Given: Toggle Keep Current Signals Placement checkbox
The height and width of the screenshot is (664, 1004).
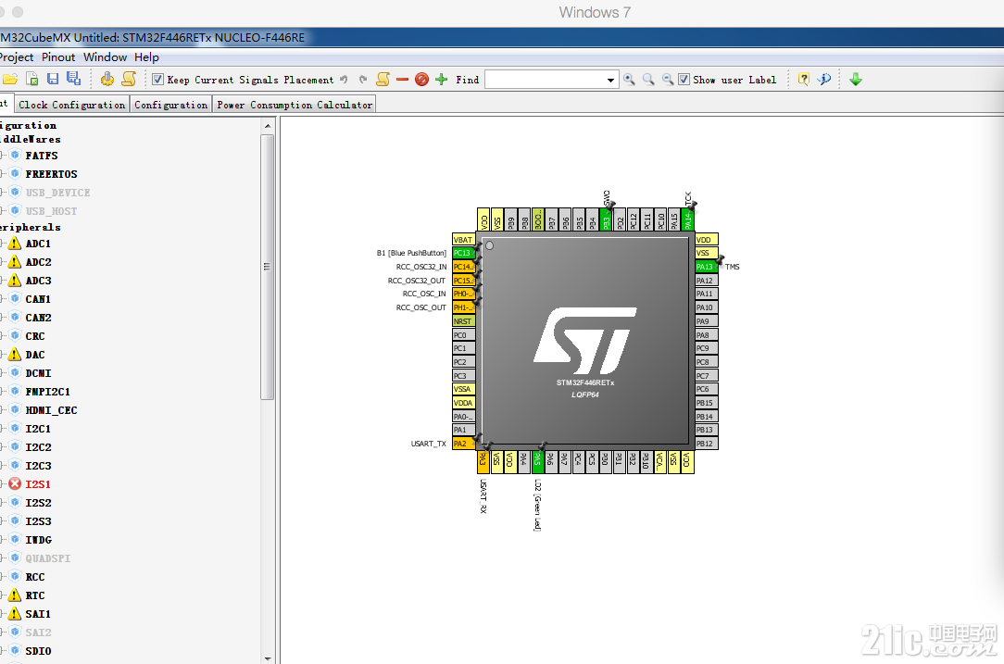Looking at the screenshot, I should tap(157, 80).
